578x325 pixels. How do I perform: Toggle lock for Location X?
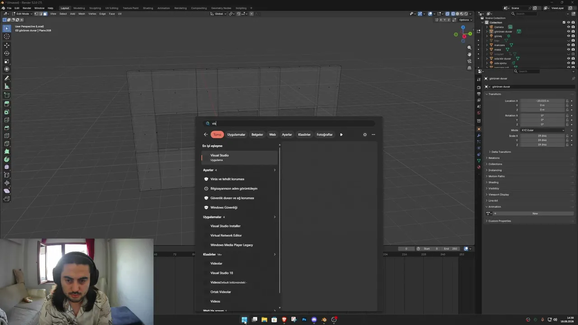(x=567, y=101)
